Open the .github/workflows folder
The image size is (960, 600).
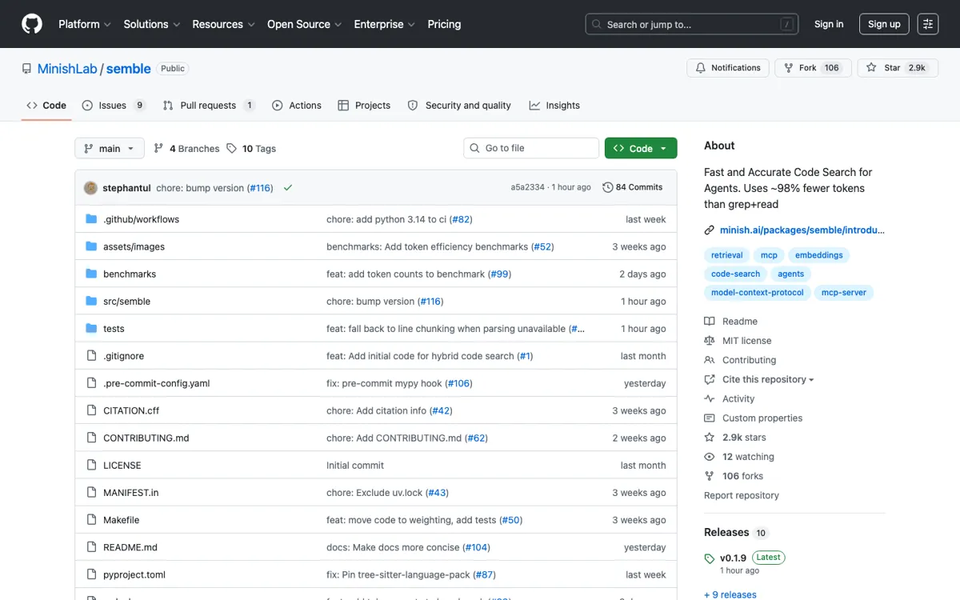[x=141, y=219]
